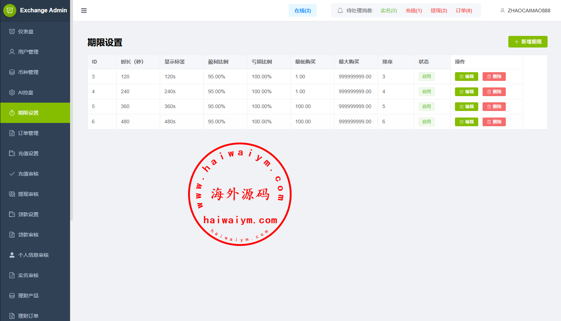The height and width of the screenshot is (321, 561).
Task: Click 启用 status tag for 240s row
Action: 426,92
